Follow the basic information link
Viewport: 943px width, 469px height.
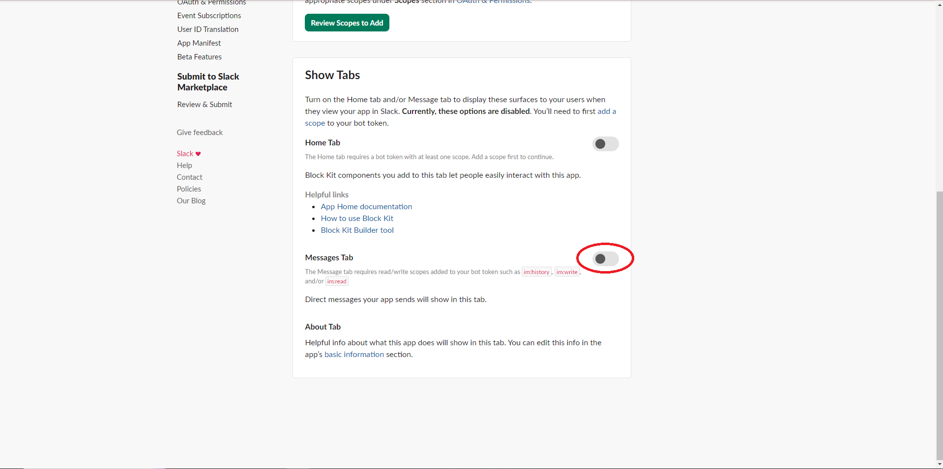[x=354, y=355]
